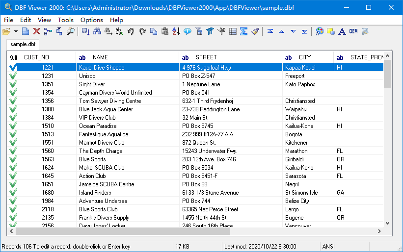Toggle checkmark for record 1231
403x252 pixels.
(x=13, y=76)
